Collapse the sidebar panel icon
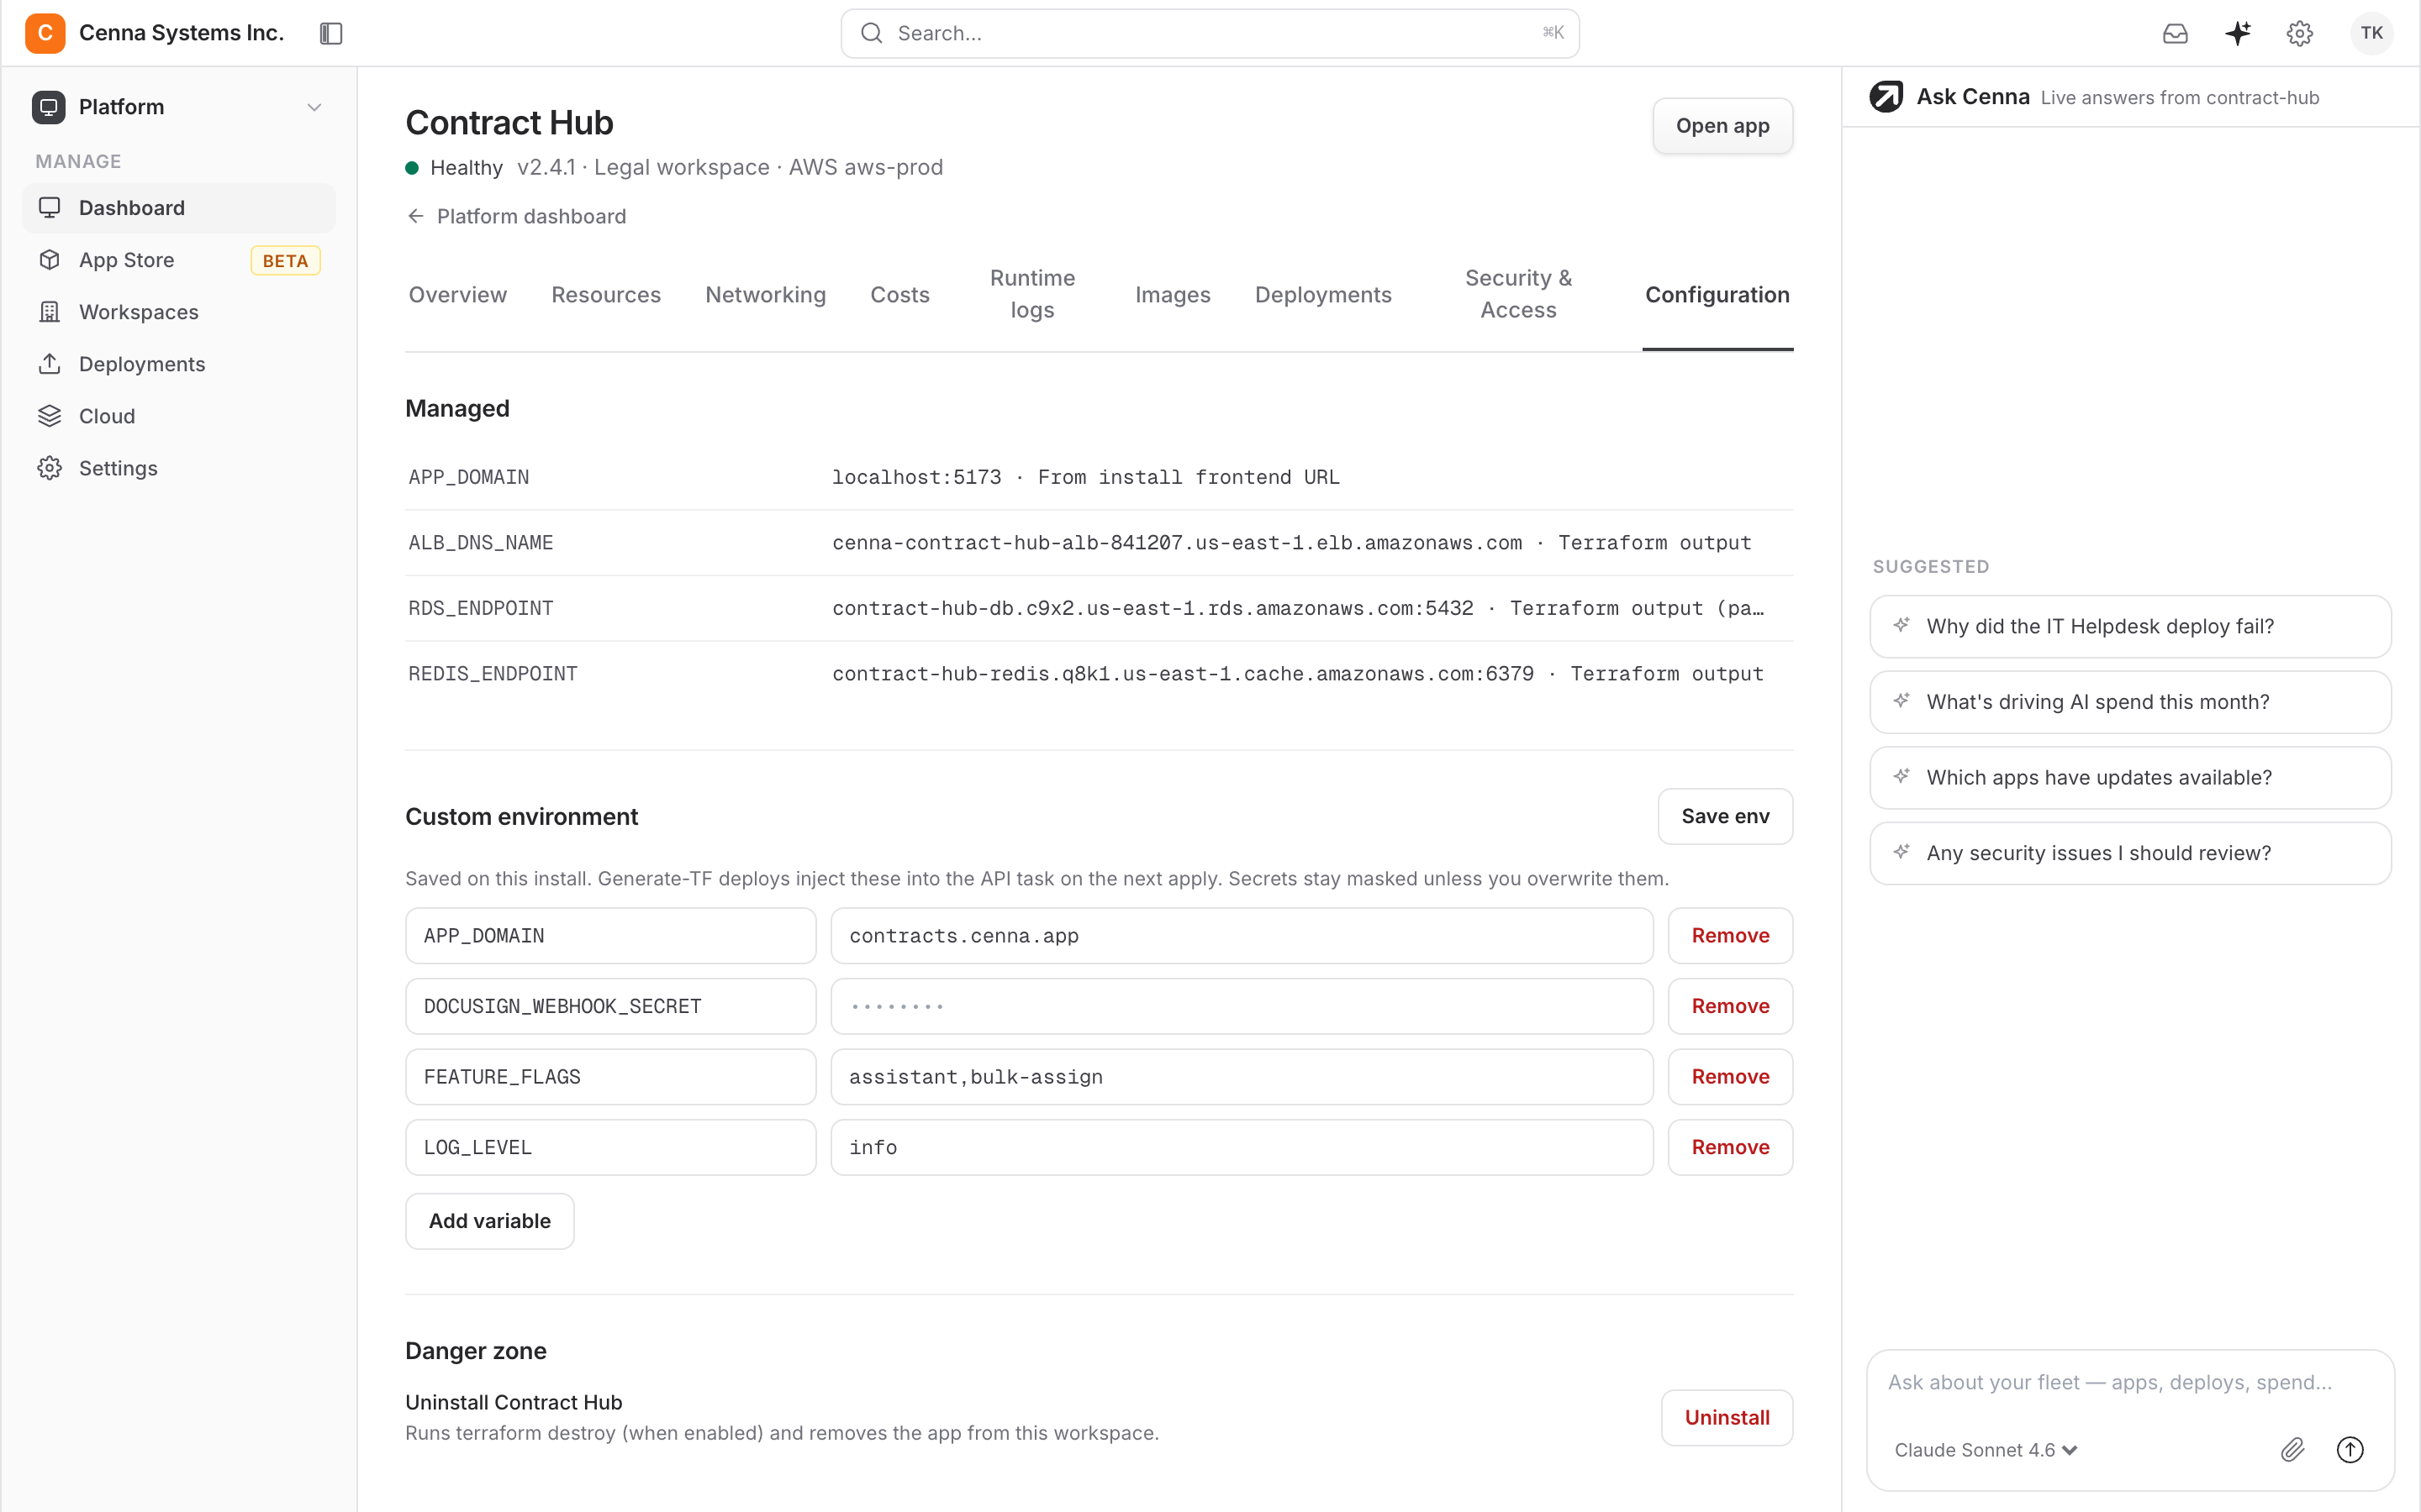 click(331, 33)
